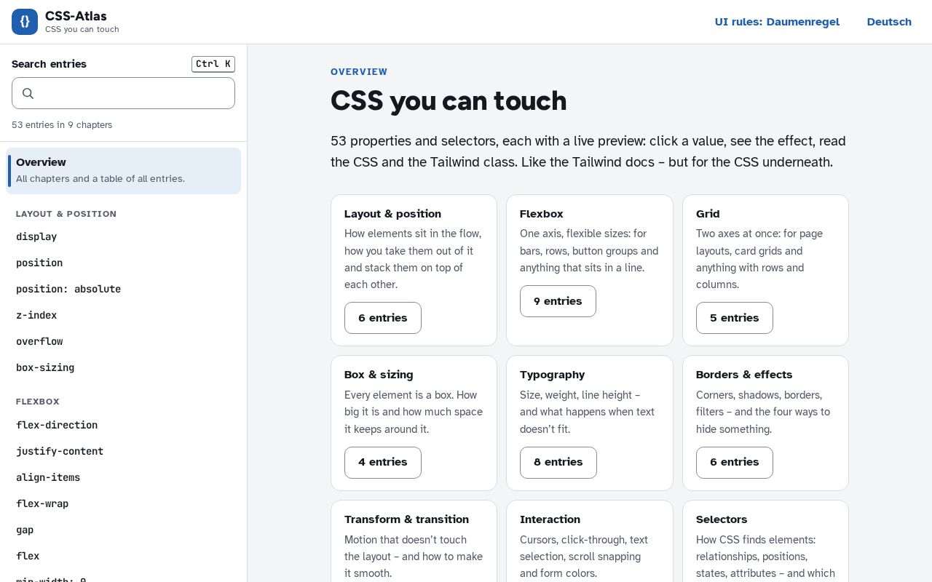Click the 'CSS you can touch' main heading

(x=449, y=101)
